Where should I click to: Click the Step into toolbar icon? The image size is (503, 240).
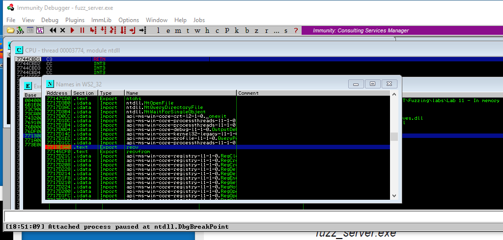click(93, 30)
